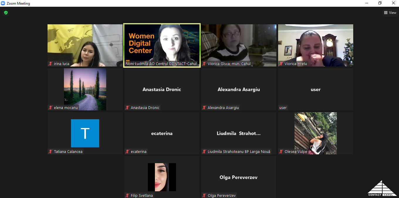Click irina luca's muted microphone icon
Viewport: 399px width, 198px height.
[51, 64]
